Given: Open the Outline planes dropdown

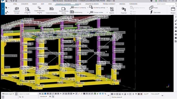Looking at the screenshot, I should [117, 97].
